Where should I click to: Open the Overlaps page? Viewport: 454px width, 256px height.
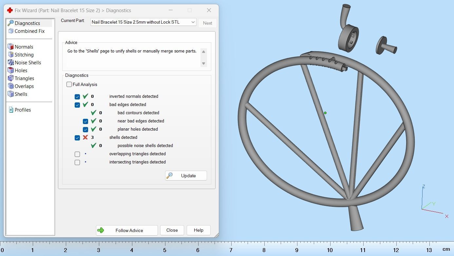tap(24, 86)
